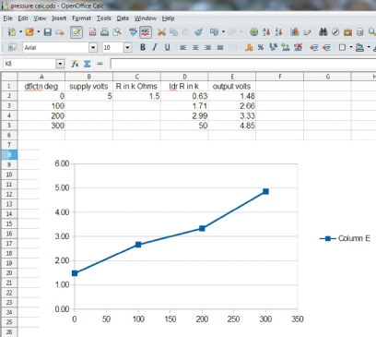
Task: Click the Sort Ascending icon
Action: pos(266,31)
